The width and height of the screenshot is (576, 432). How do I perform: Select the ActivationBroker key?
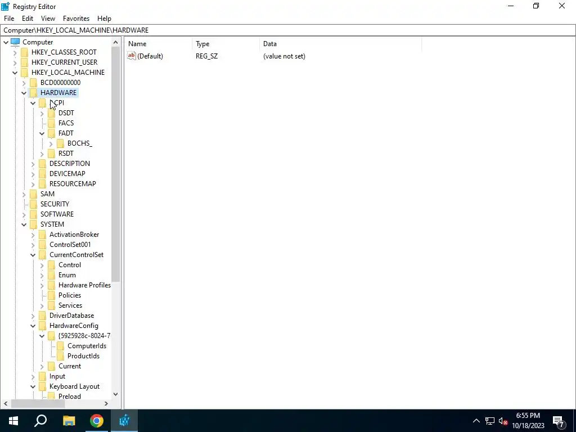coord(74,235)
